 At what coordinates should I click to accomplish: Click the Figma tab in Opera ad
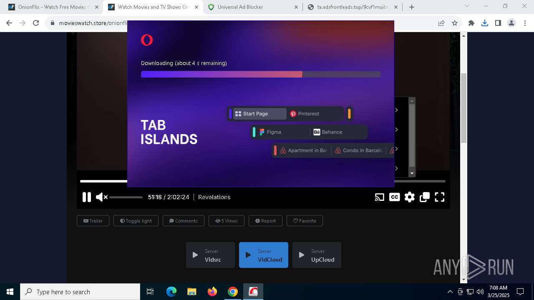click(x=283, y=132)
